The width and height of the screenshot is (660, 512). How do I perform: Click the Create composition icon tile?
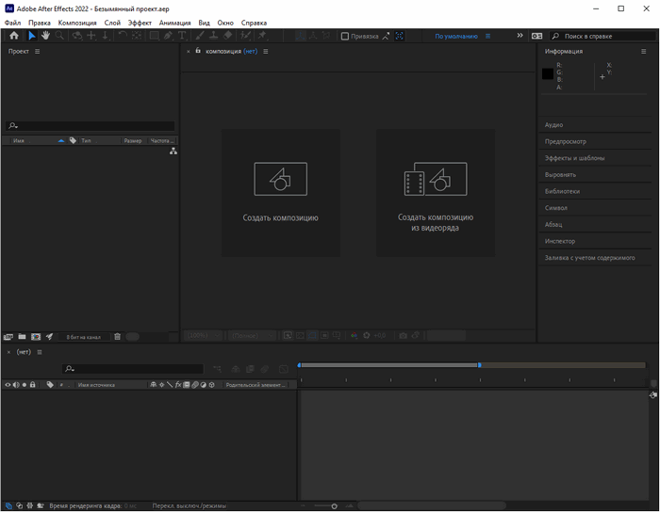(x=280, y=192)
